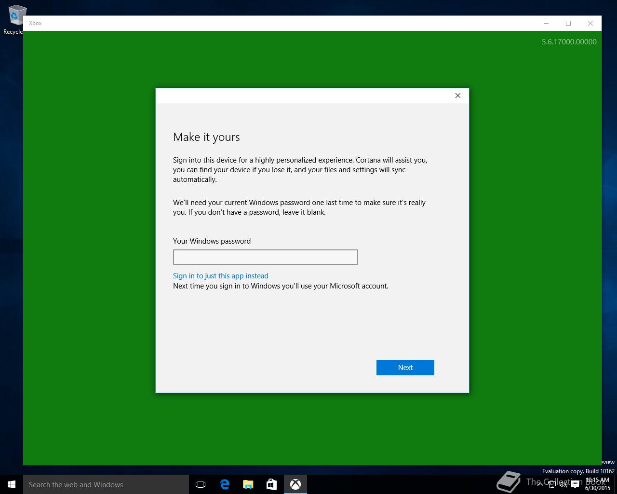Click the taskbar search box
This screenshot has width=617, height=494.
click(x=106, y=484)
